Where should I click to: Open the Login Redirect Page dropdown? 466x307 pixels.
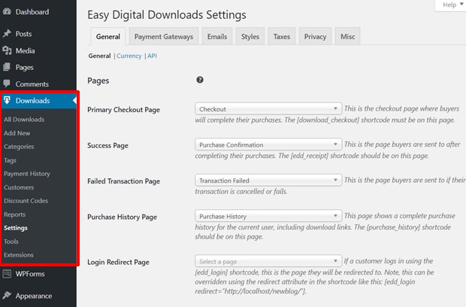(268, 261)
